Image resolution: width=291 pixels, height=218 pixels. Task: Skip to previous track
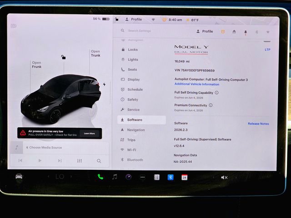[x=20, y=160]
